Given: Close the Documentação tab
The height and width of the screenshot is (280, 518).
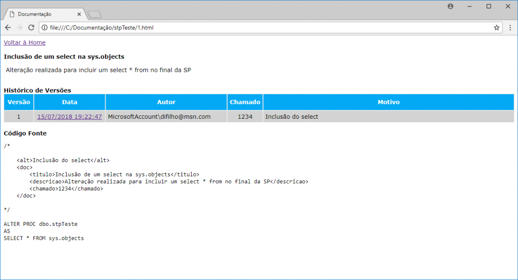Looking at the screenshot, I should click(x=79, y=14).
